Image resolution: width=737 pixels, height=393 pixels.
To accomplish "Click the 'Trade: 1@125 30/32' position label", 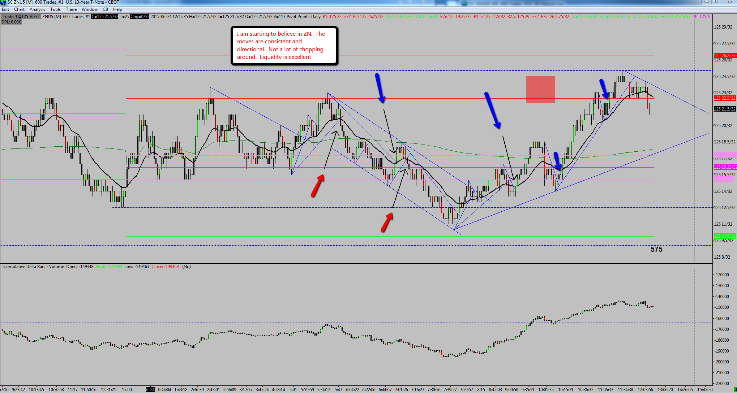I will pos(21,17).
